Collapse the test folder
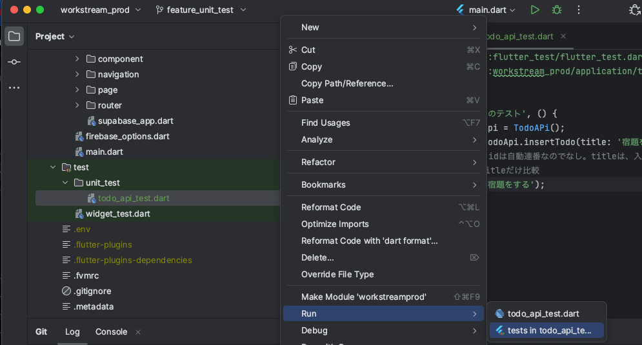This screenshot has width=642, height=345. pyautogui.click(x=53, y=168)
